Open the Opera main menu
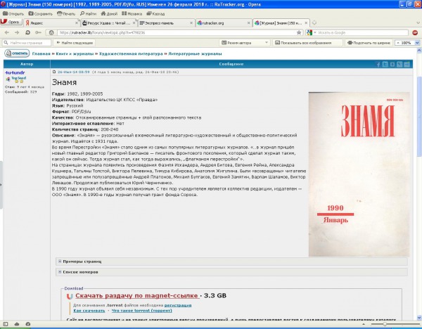Image resolution: width=422 pixels, height=329 pixels. (x=11, y=22)
